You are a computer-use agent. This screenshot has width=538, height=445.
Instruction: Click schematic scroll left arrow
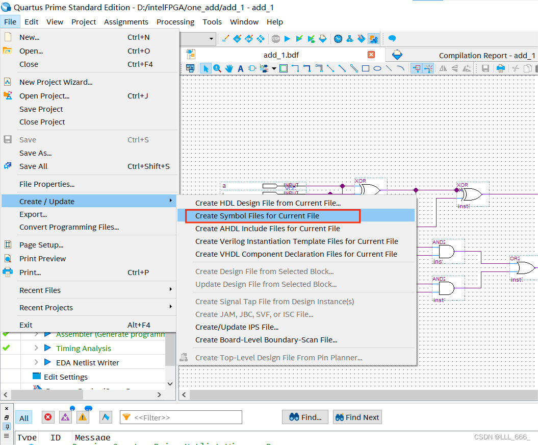coord(184,394)
